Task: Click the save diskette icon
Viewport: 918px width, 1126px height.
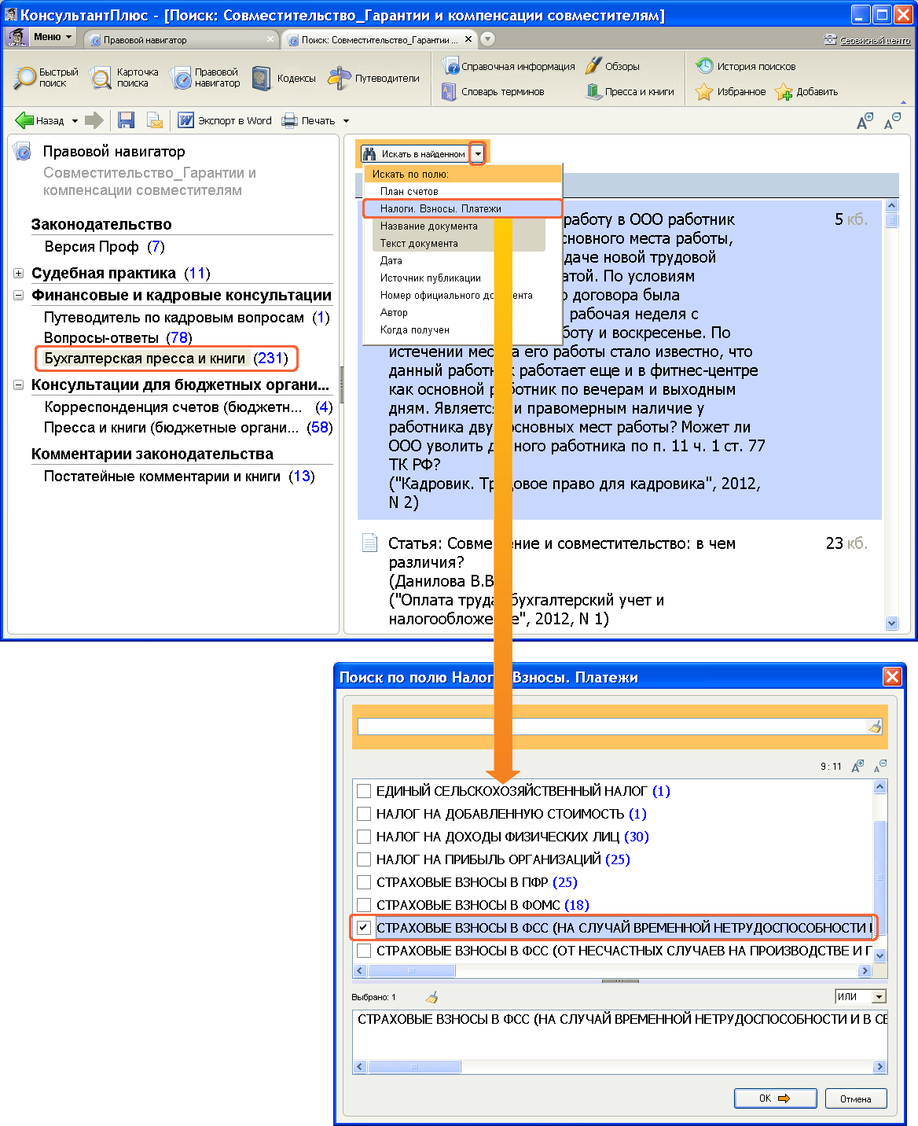Action: (x=126, y=120)
